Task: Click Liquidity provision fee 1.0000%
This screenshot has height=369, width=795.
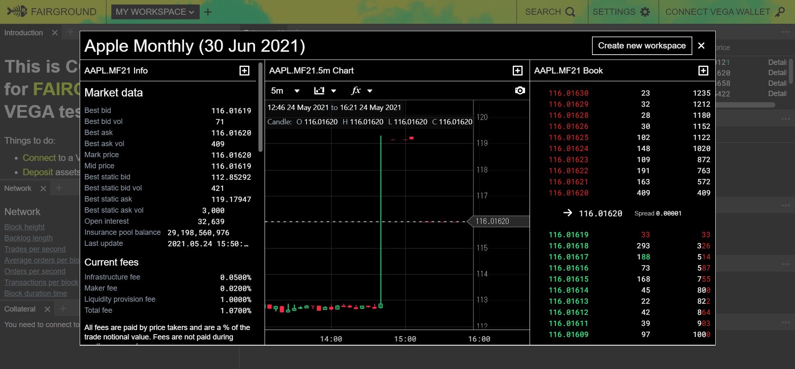Action: [x=236, y=300]
